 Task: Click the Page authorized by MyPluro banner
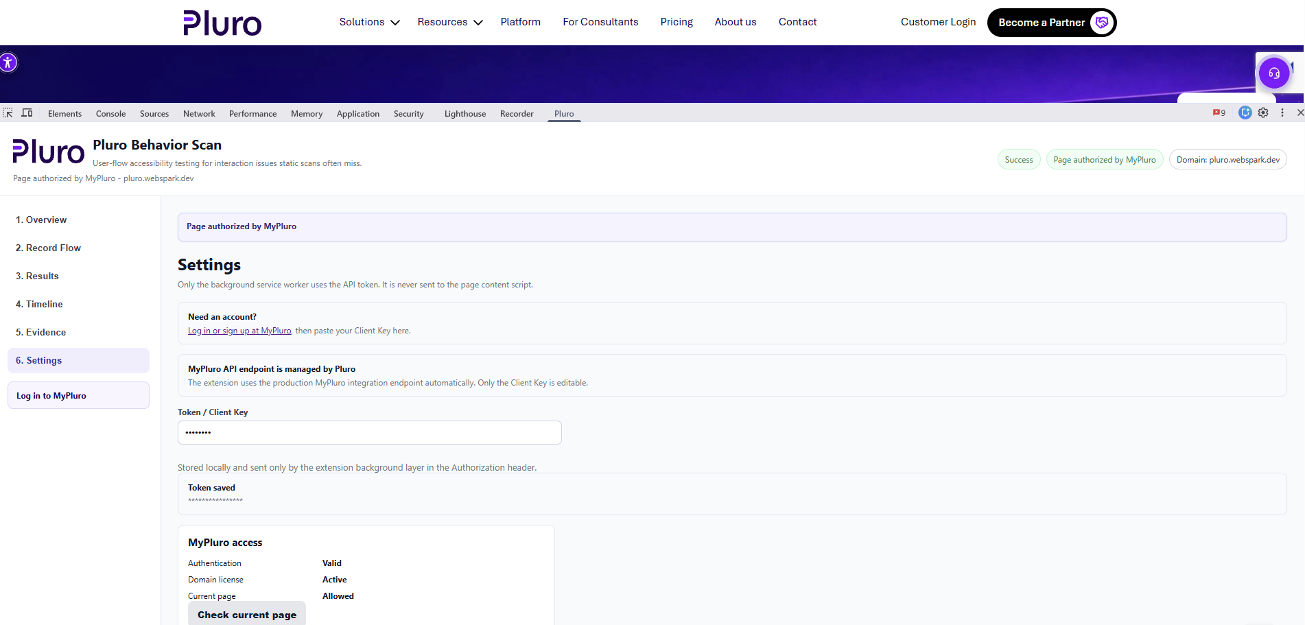[732, 226]
